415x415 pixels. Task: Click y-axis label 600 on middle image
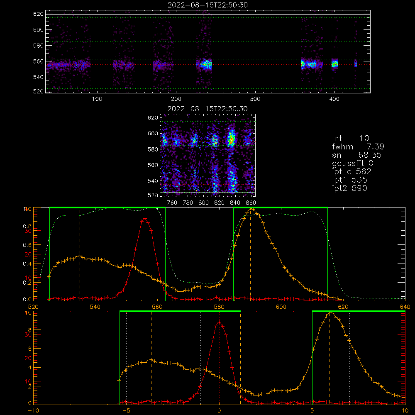point(153,133)
